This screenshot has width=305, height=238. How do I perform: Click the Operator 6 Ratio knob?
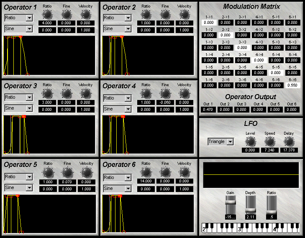click(x=146, y=172)
